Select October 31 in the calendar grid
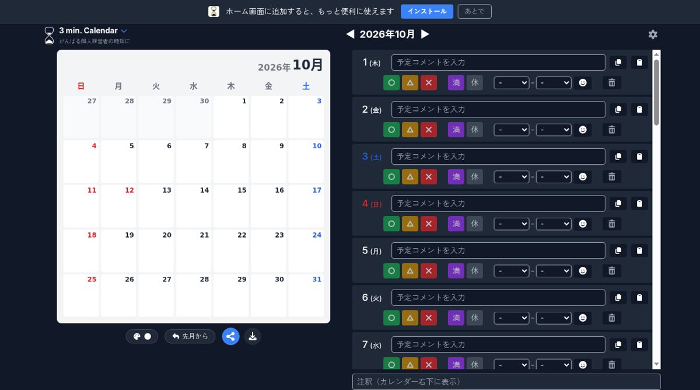 306,295
